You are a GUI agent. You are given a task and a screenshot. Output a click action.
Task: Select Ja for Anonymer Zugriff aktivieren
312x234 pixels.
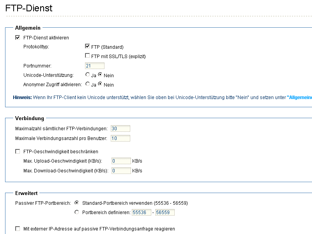pos(87,84)
